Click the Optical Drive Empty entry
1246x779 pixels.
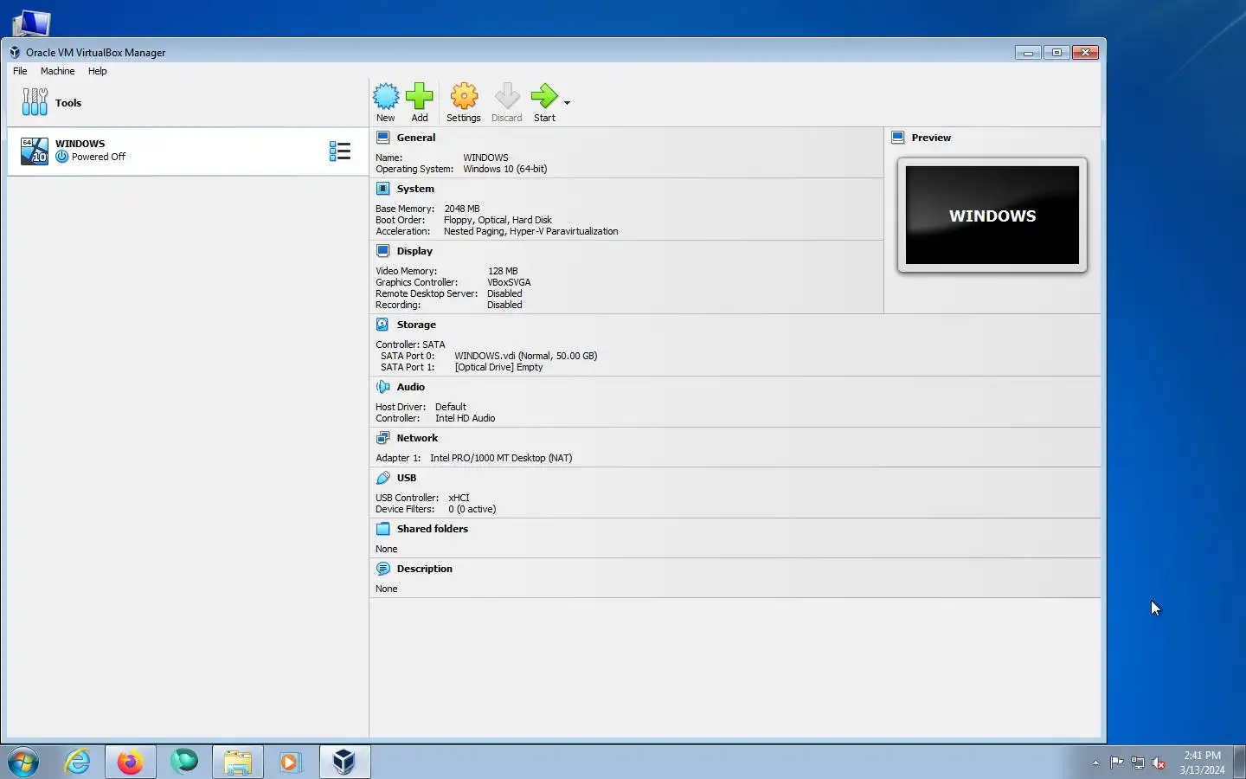tap(499, 366)
